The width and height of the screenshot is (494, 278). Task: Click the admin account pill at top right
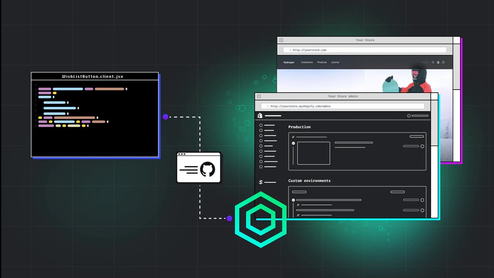pyautogui.click(x=418, y=116)
